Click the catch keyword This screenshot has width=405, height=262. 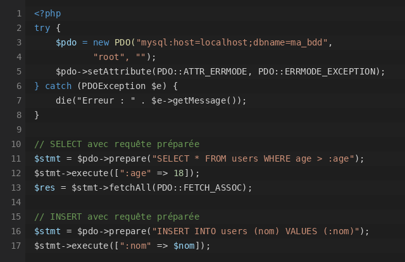pos(58,86)
